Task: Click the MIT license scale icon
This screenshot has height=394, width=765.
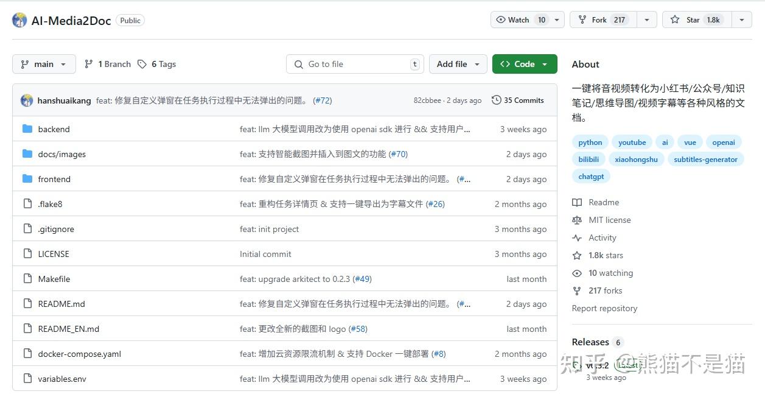Action: pos(577,220)
